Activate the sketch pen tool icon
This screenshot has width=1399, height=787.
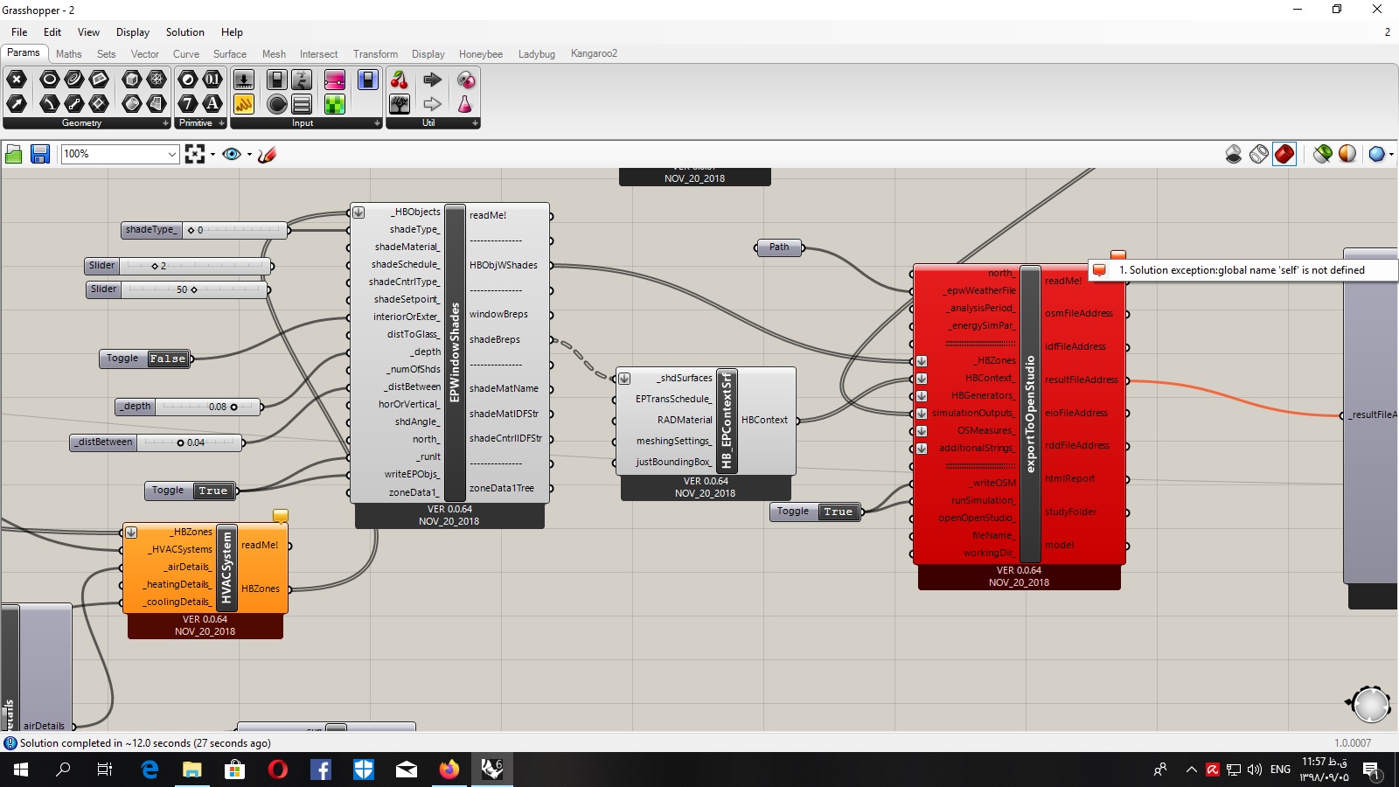click(x=268, y=155)
